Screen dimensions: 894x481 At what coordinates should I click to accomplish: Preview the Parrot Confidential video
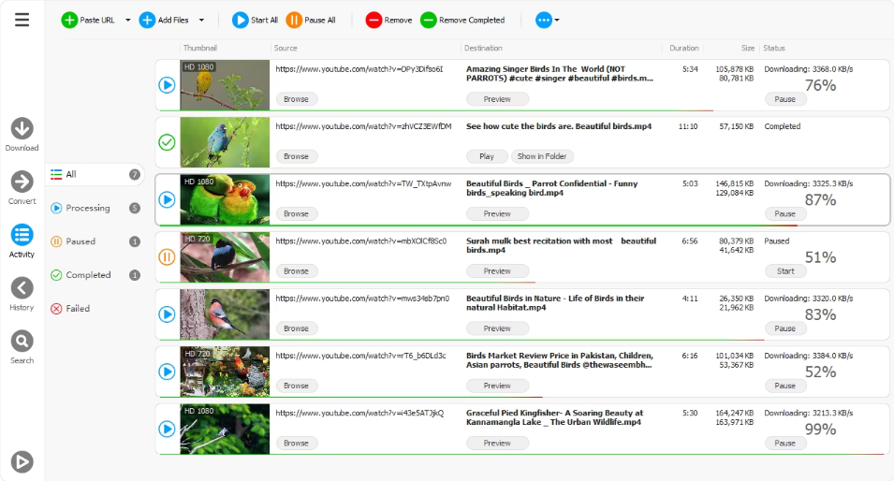tap(497, 213)
